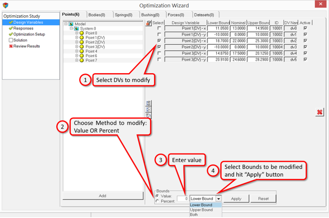This screenshot has width=329, height=218.
Task: Open the Solution step
Action: 20,40
